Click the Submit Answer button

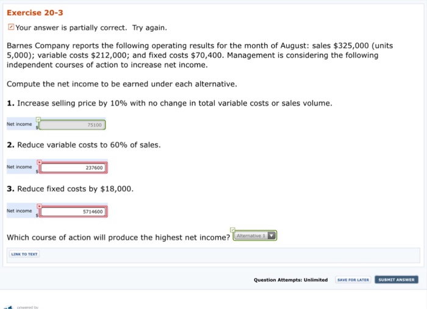point(396,280)
